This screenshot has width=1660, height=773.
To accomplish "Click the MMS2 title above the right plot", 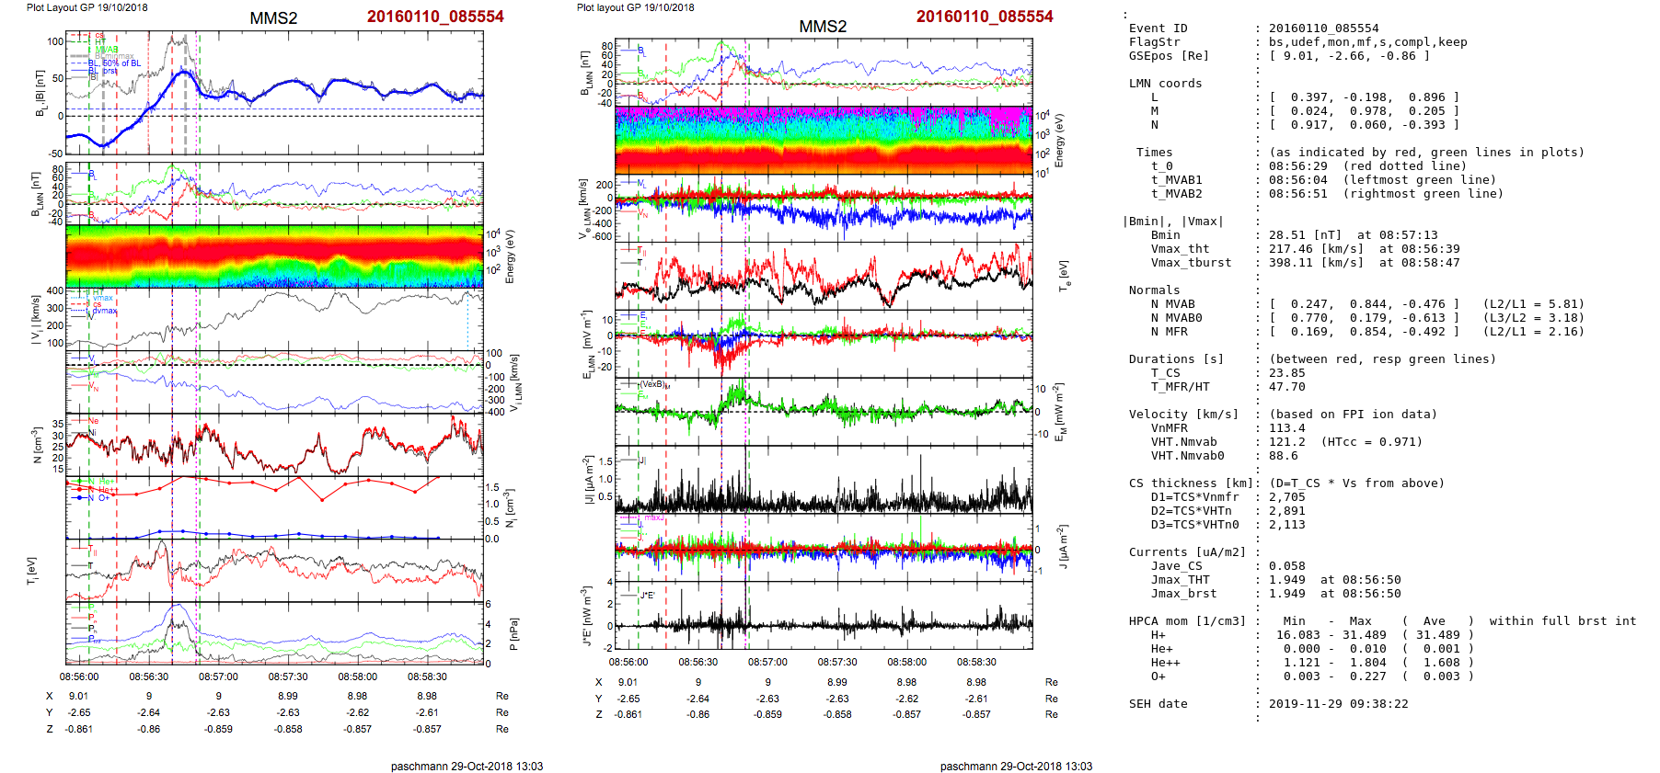I will [822, 27].
